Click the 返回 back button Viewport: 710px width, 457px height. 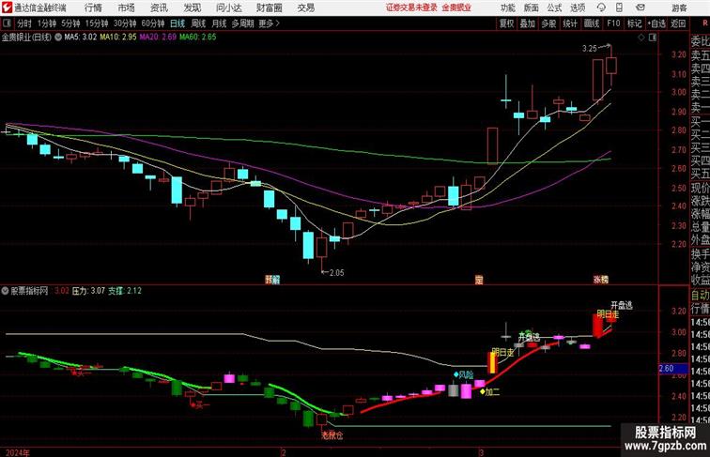coord(678,23)
